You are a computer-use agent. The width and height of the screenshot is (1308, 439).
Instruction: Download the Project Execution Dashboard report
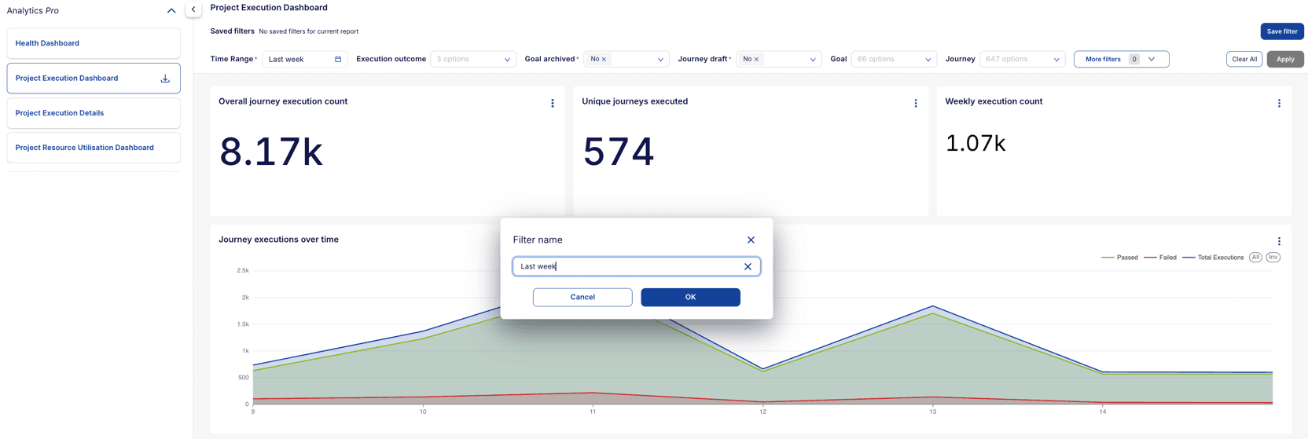click(165, 79)
